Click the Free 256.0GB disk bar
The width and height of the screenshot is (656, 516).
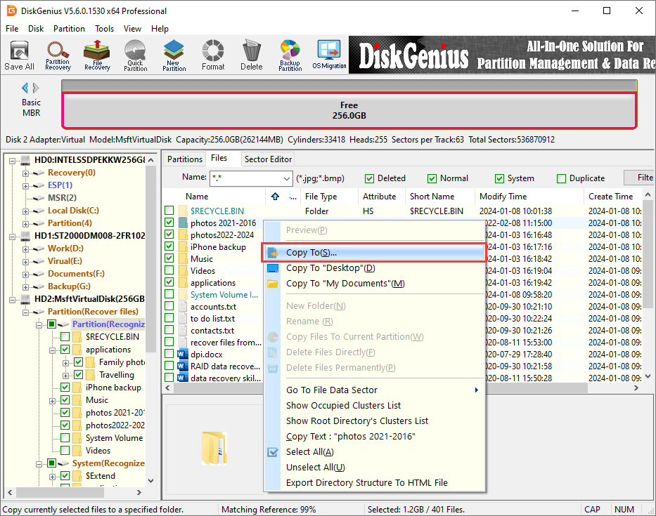349,111
